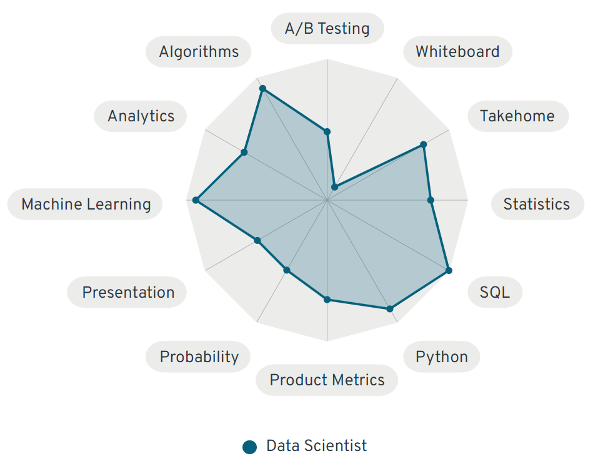Select the Probability label
Screen dimensions: 613x466
click(x=199, y=357)
